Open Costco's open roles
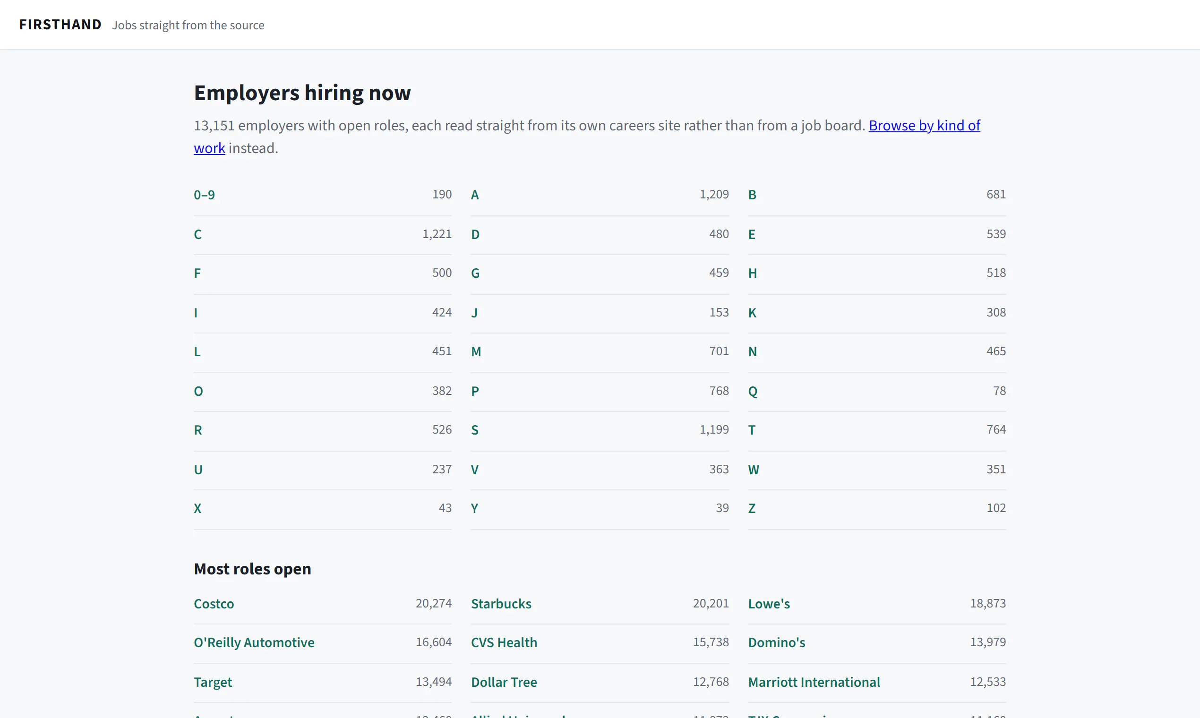 (214, 604)
